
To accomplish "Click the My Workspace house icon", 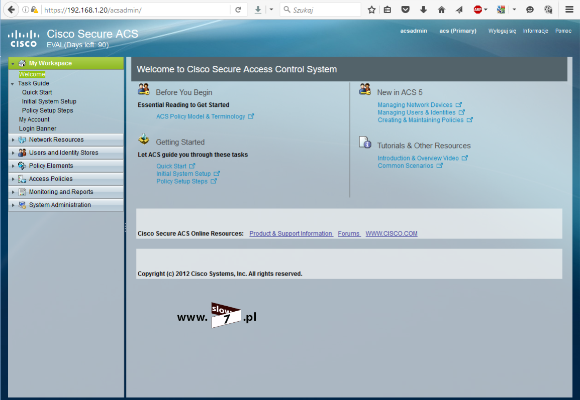I will pyautogui.click(x=22, y=63).
